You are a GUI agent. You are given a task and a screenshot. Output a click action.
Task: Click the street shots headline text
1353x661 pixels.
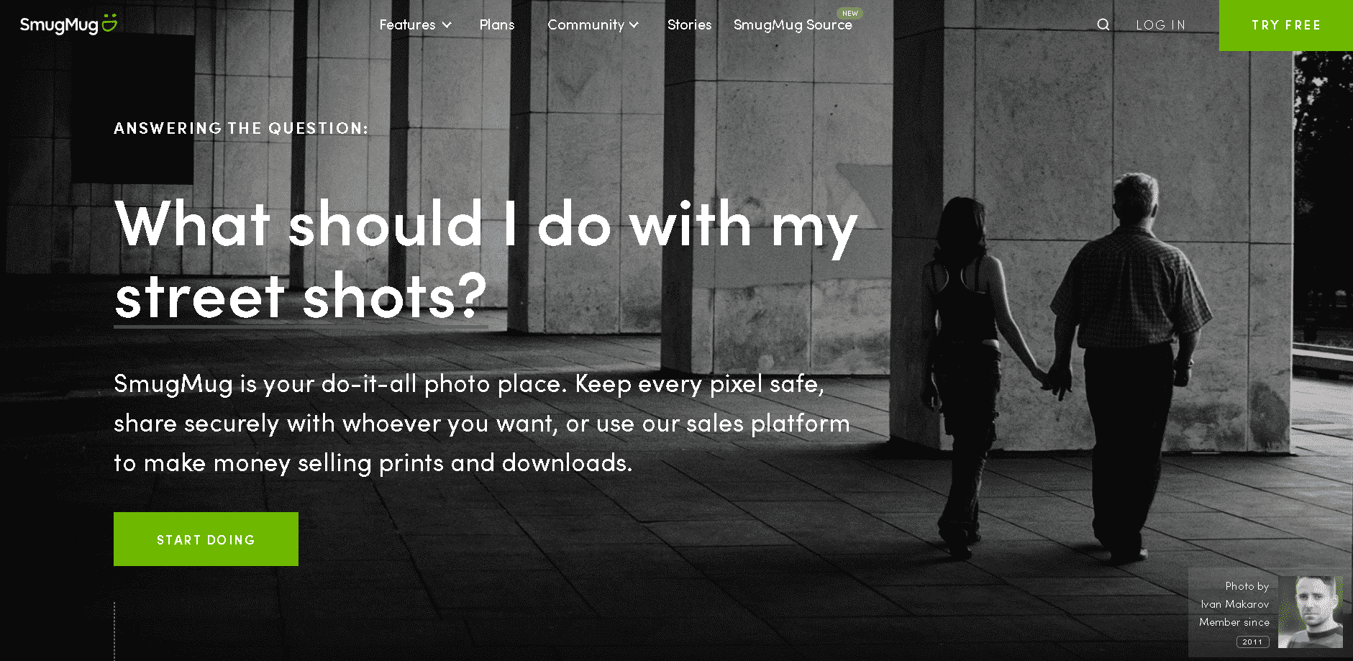tap(301, 296)
